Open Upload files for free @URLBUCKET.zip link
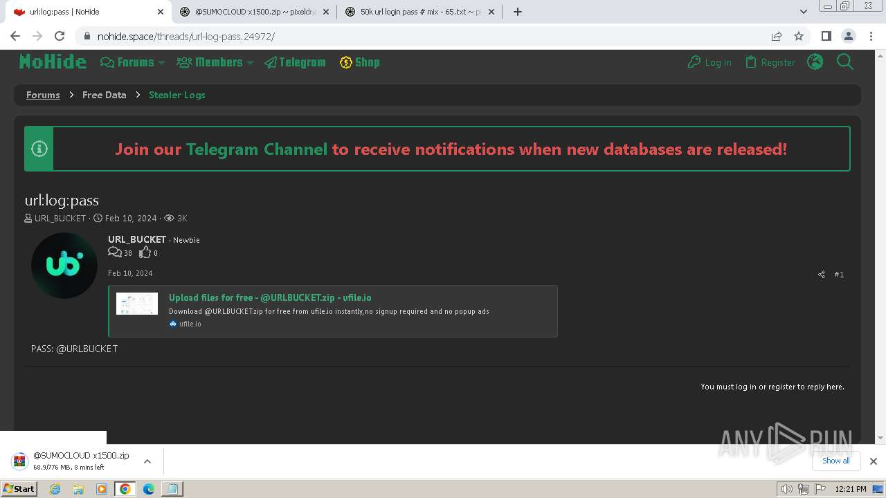 point(270,297)
